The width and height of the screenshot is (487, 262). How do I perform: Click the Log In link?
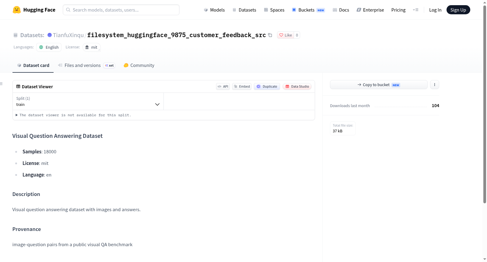click(435, 10)
